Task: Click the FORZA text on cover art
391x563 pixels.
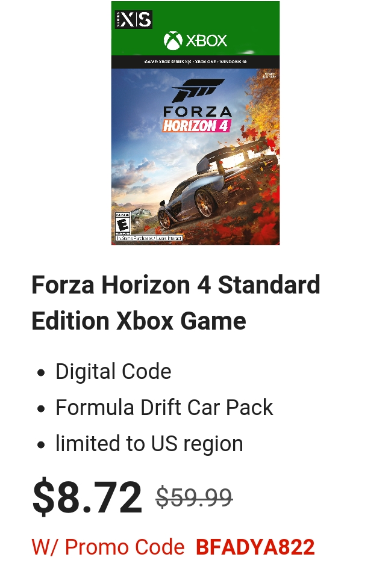Action: 197,111
